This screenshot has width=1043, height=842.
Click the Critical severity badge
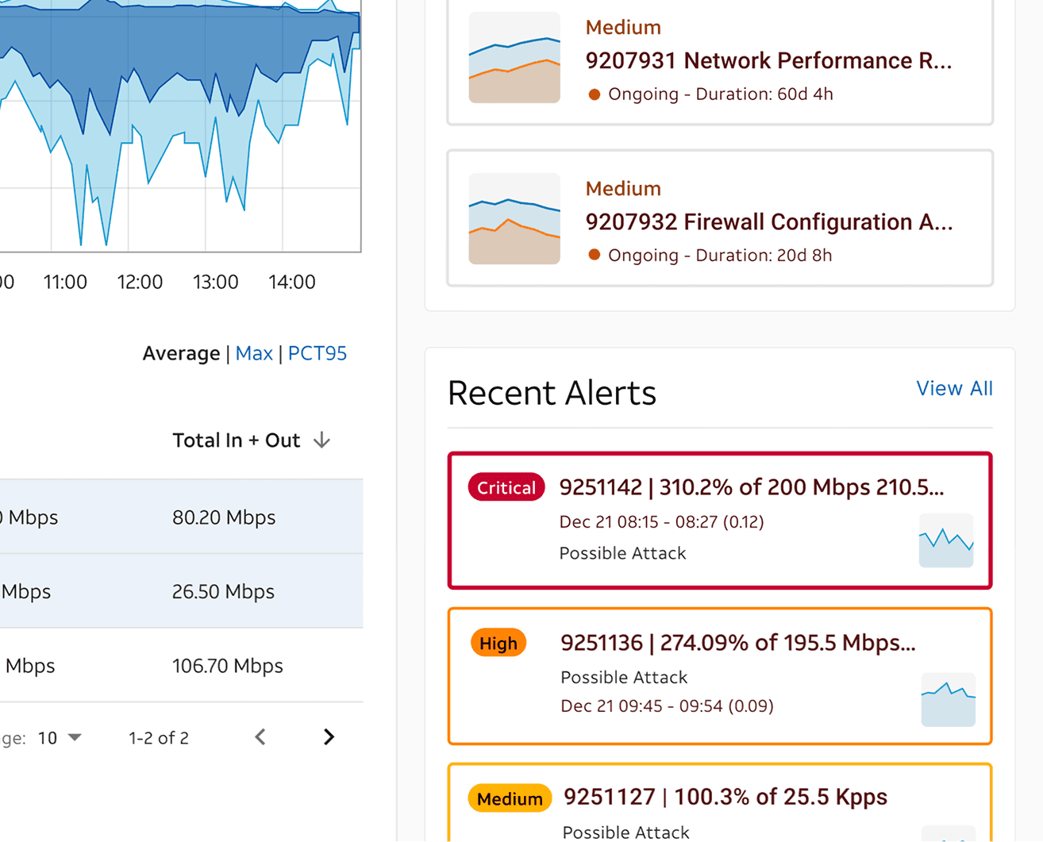point(506,487)
